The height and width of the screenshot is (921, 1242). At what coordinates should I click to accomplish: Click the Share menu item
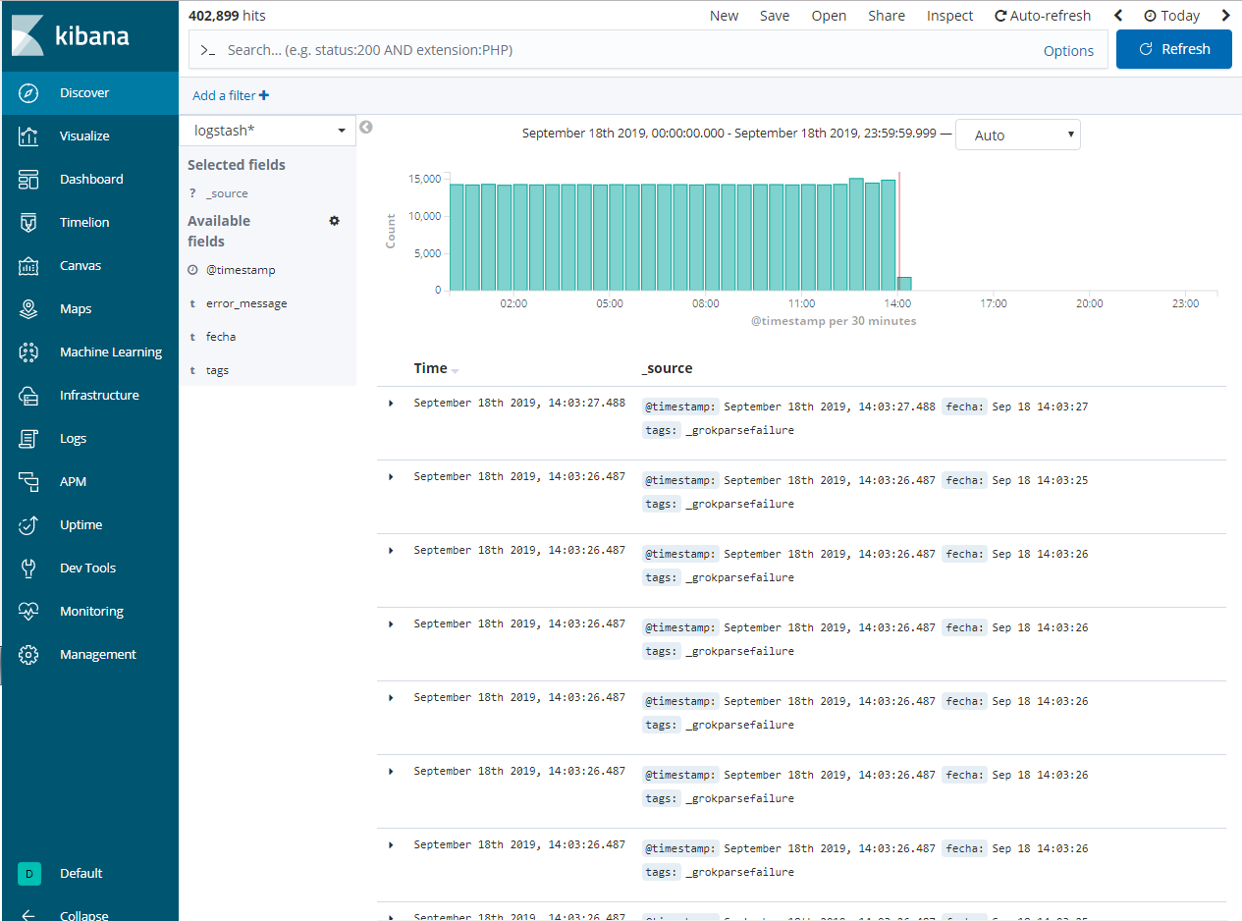point(886,16)
